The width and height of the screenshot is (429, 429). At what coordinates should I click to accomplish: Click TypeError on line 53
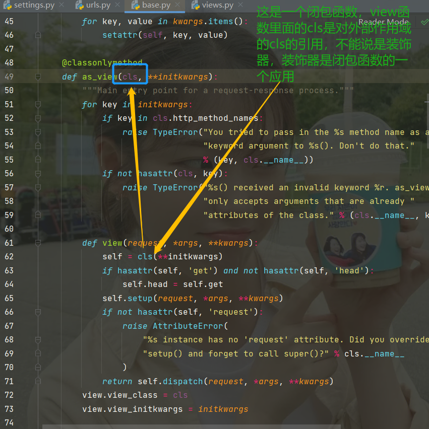(x=175, y=132)
